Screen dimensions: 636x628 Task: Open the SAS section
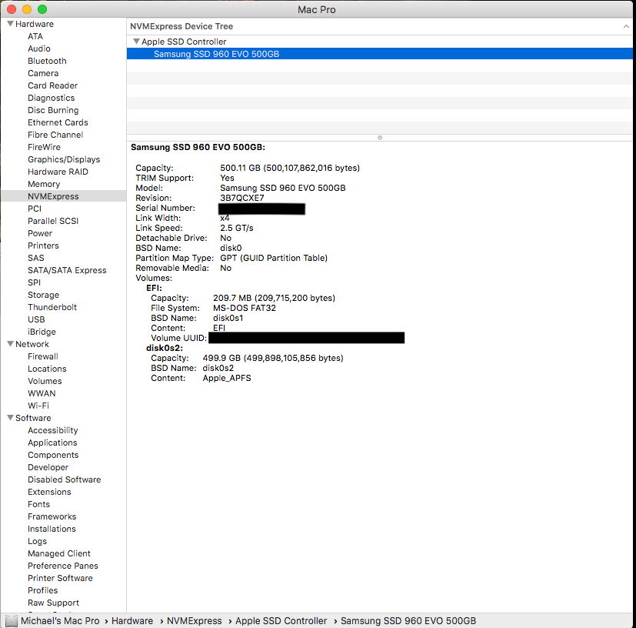(x=35, y=258)
